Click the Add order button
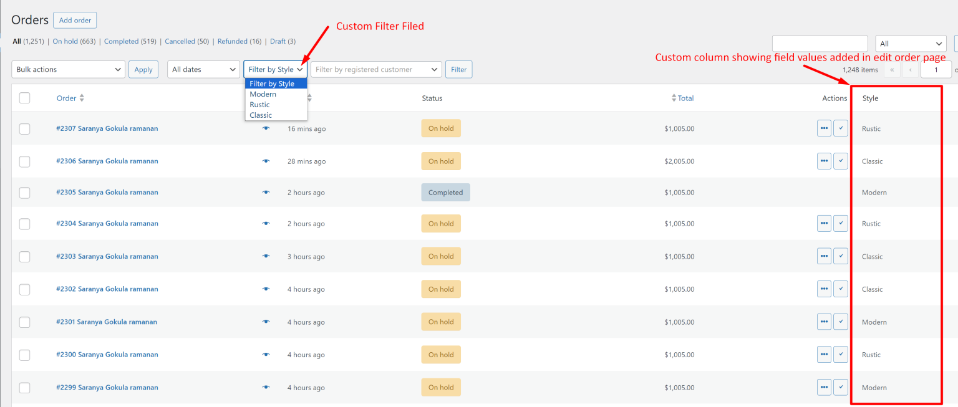This screenshot has width=958, height=407. tap(74, 20)
